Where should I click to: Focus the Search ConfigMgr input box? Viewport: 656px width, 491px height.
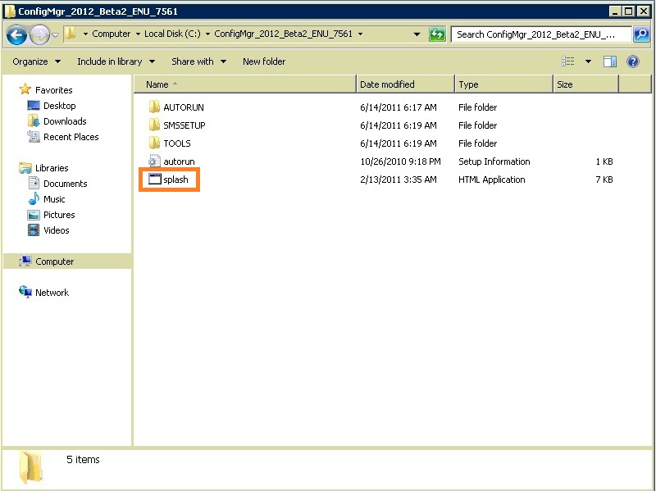540,34
